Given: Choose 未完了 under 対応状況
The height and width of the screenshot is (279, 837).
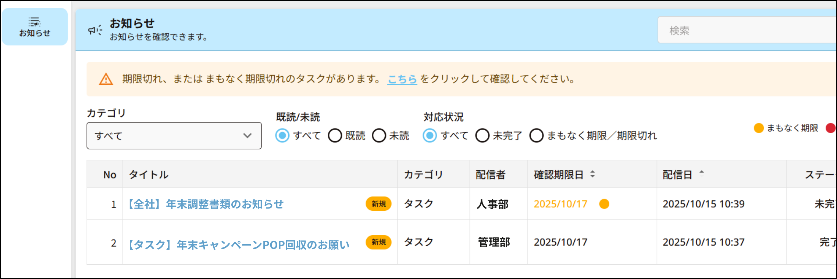Looking at the screenshot, I should point(482,135).
